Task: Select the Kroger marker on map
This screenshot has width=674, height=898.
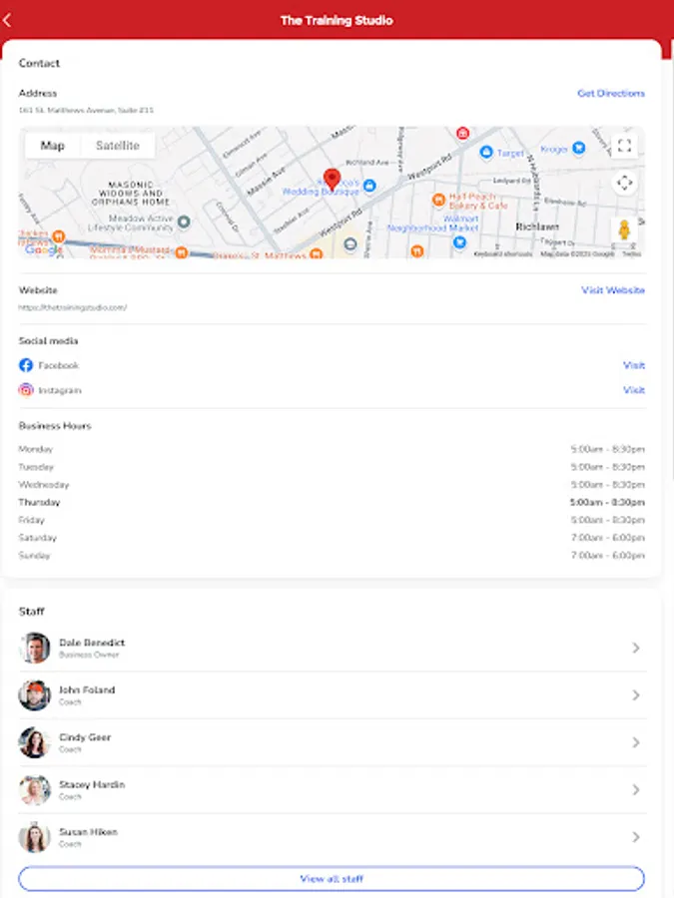Action: [x=579, y=149]
